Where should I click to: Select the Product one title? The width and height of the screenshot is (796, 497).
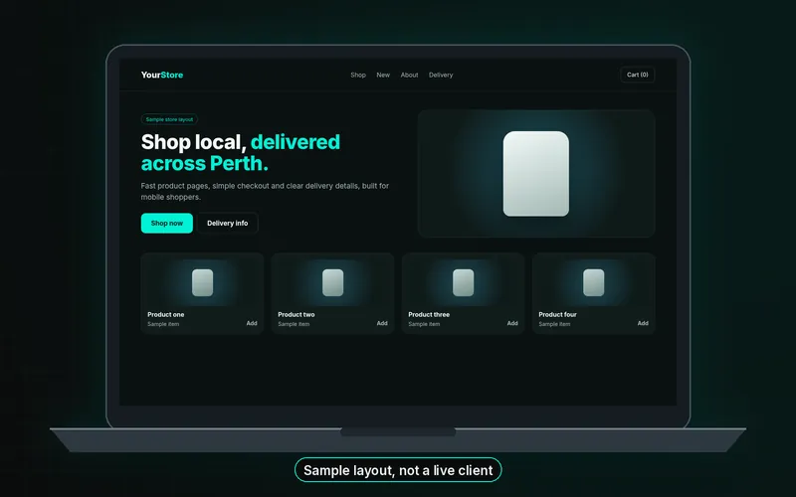[x=166, y=314]
